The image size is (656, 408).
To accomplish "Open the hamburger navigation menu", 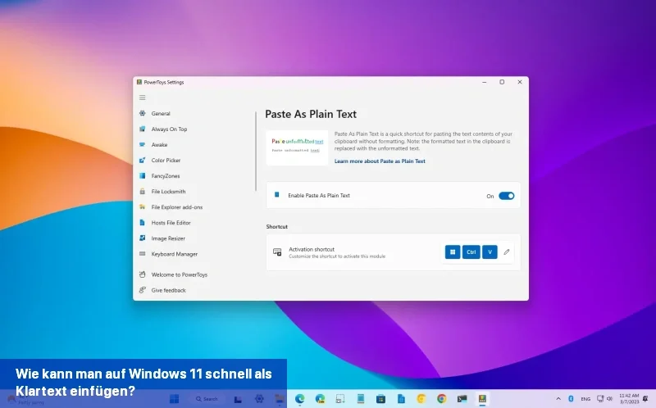I will pyautogui.click(x=142, y=97).
